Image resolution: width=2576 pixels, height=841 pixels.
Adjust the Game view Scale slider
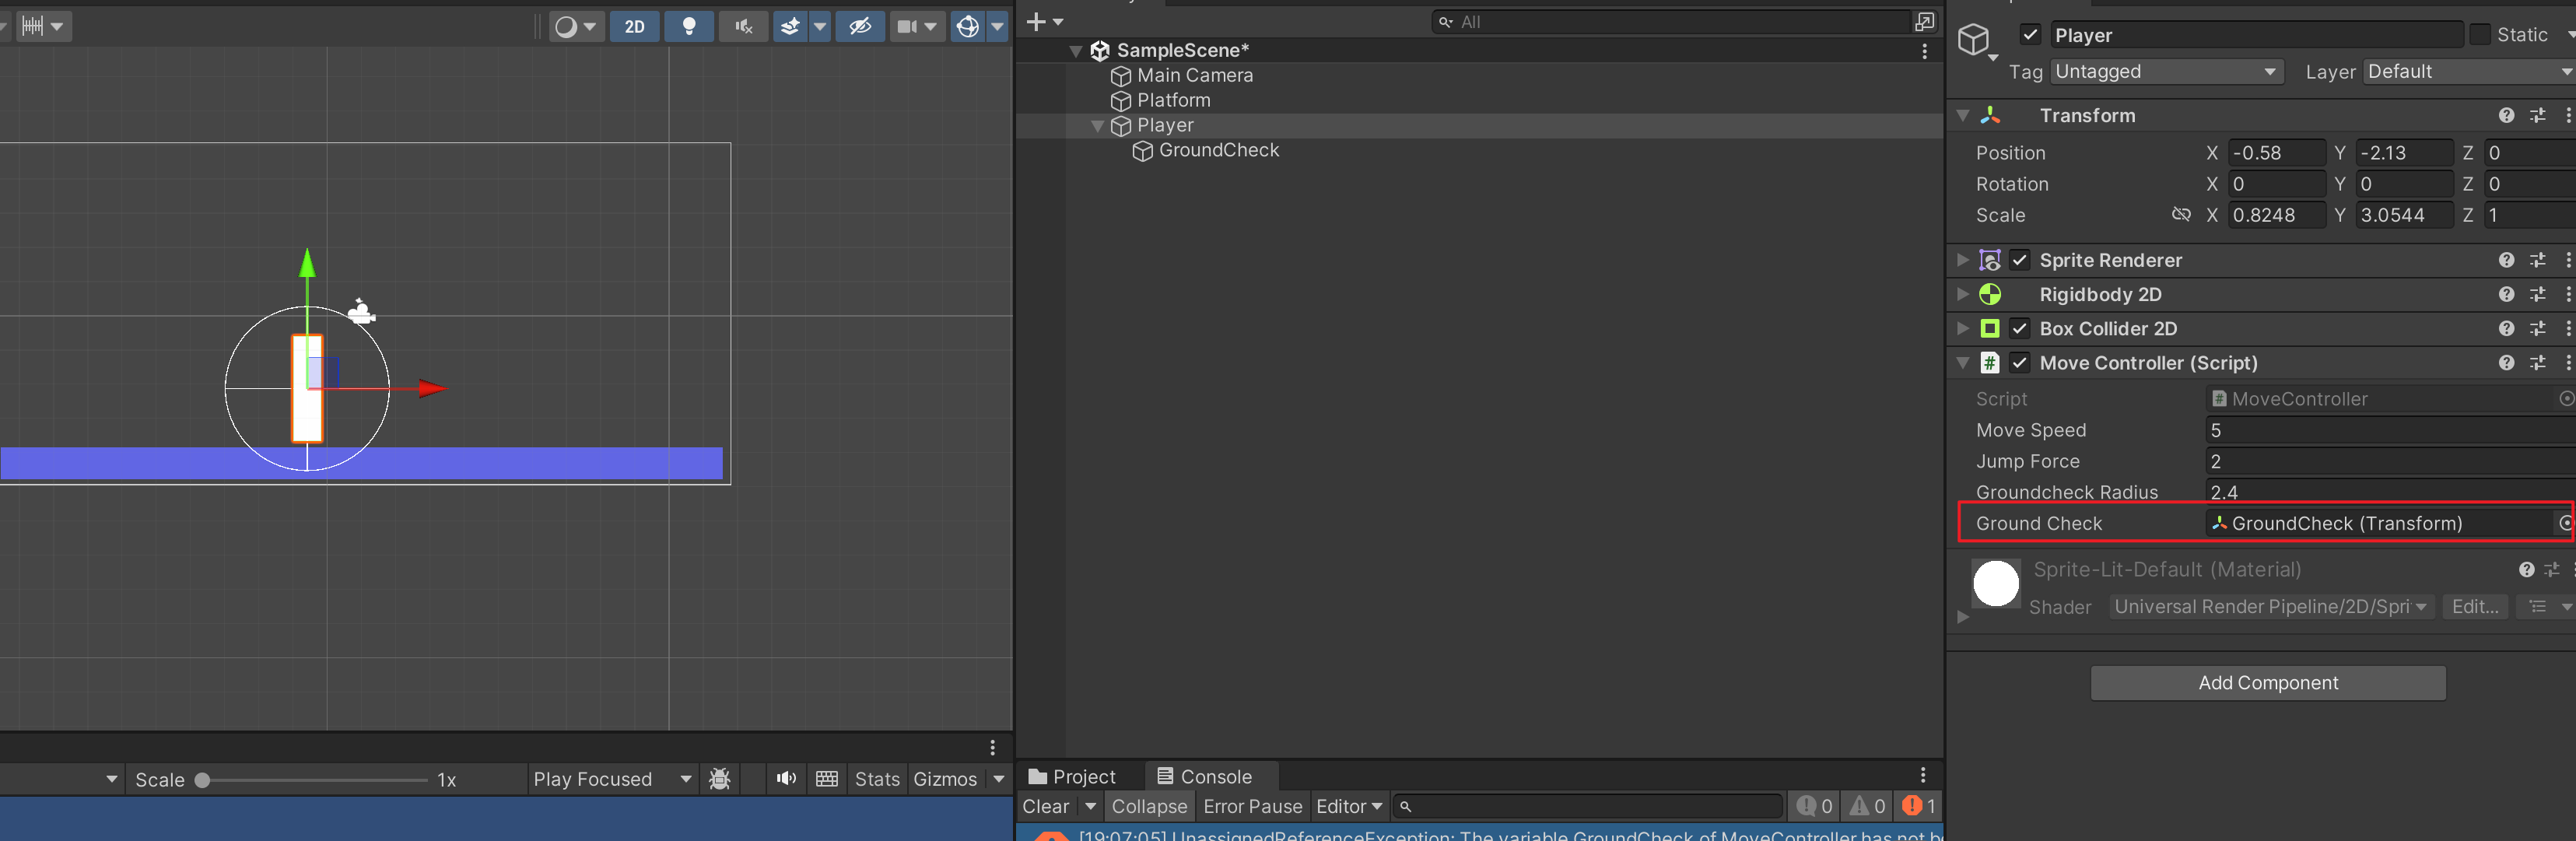pos(312,780)
